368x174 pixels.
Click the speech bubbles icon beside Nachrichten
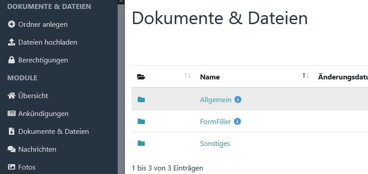(x=11, y=149)
